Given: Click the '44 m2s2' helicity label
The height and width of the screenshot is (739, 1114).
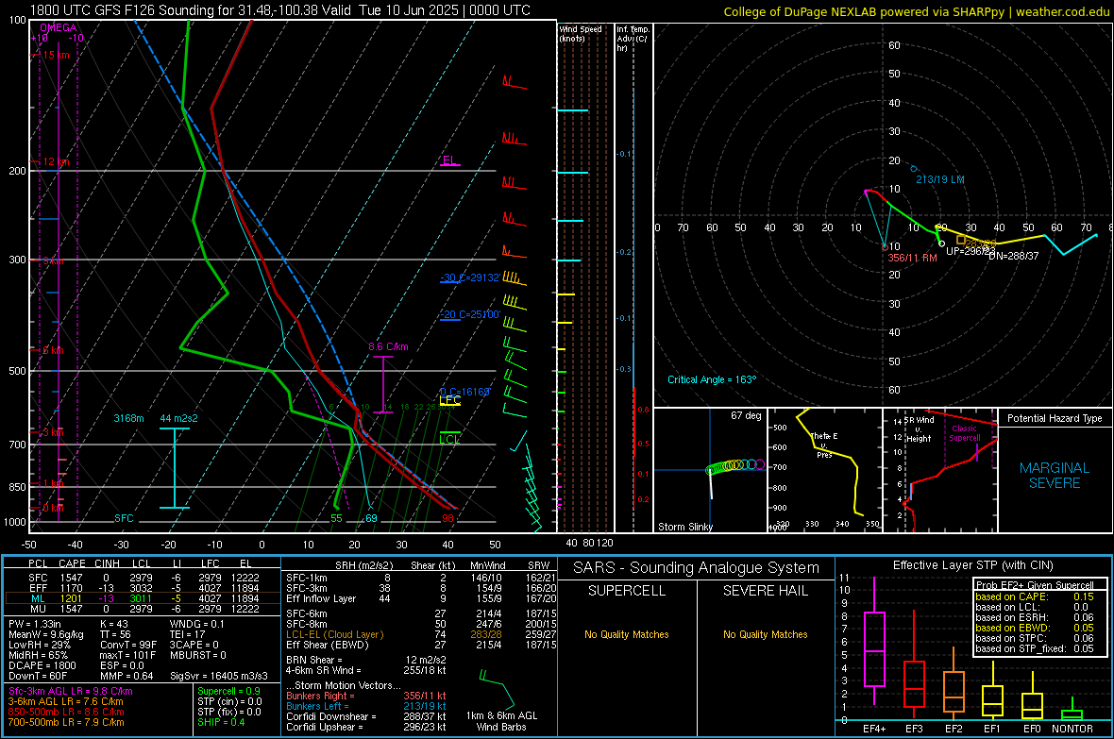Looking at the screenshot, I should [179, 418].
